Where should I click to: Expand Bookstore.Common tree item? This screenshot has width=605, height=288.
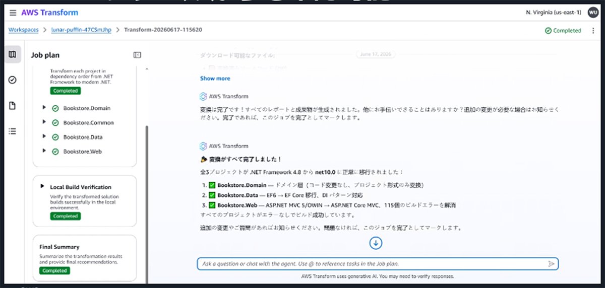pos(44,122)
